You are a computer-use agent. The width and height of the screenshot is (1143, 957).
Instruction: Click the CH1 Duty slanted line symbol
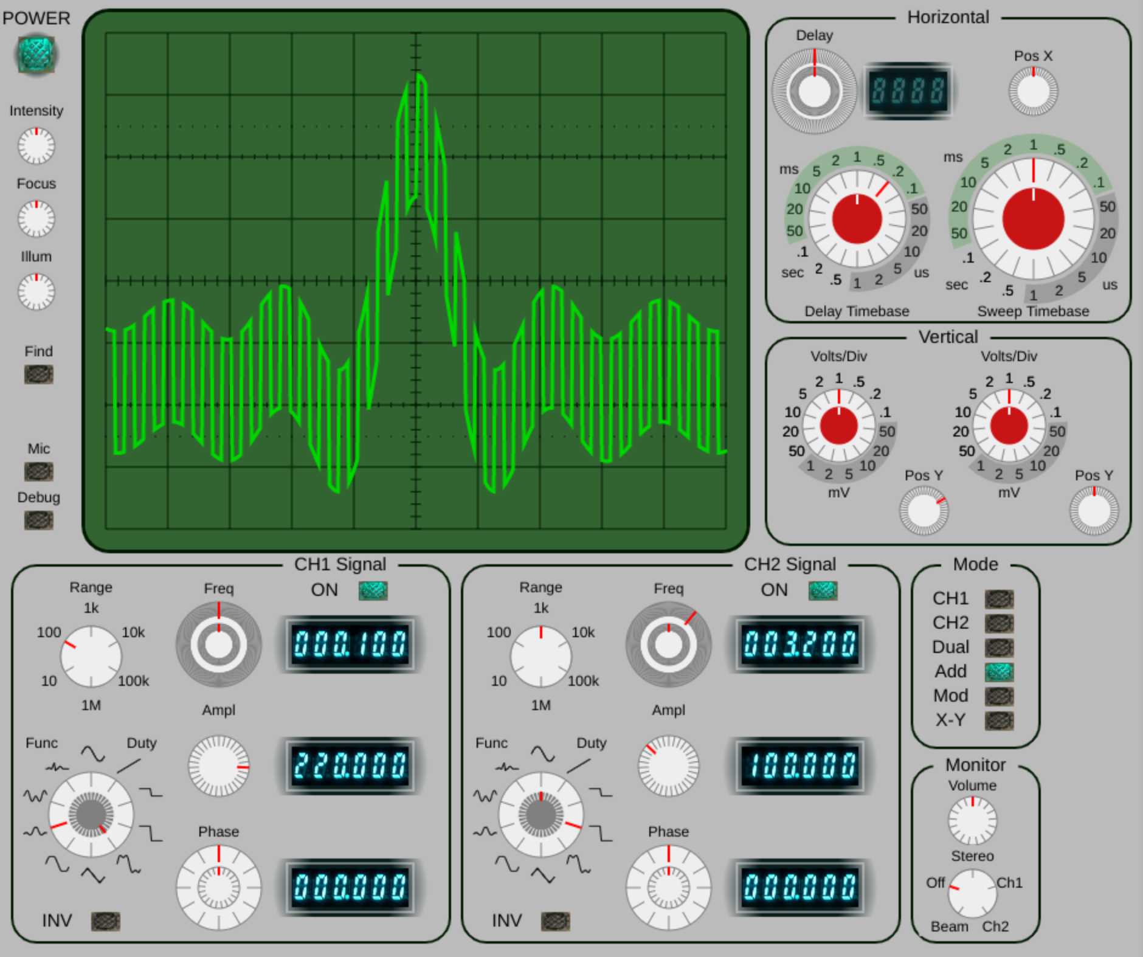129,765
